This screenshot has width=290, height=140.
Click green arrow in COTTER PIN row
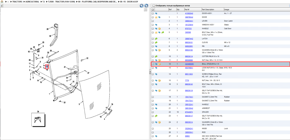[156, 56]
